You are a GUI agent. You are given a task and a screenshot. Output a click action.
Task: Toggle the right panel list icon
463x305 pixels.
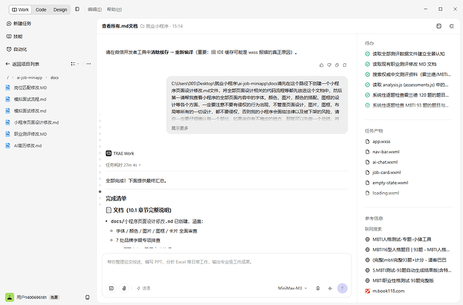tap(452, 26)
